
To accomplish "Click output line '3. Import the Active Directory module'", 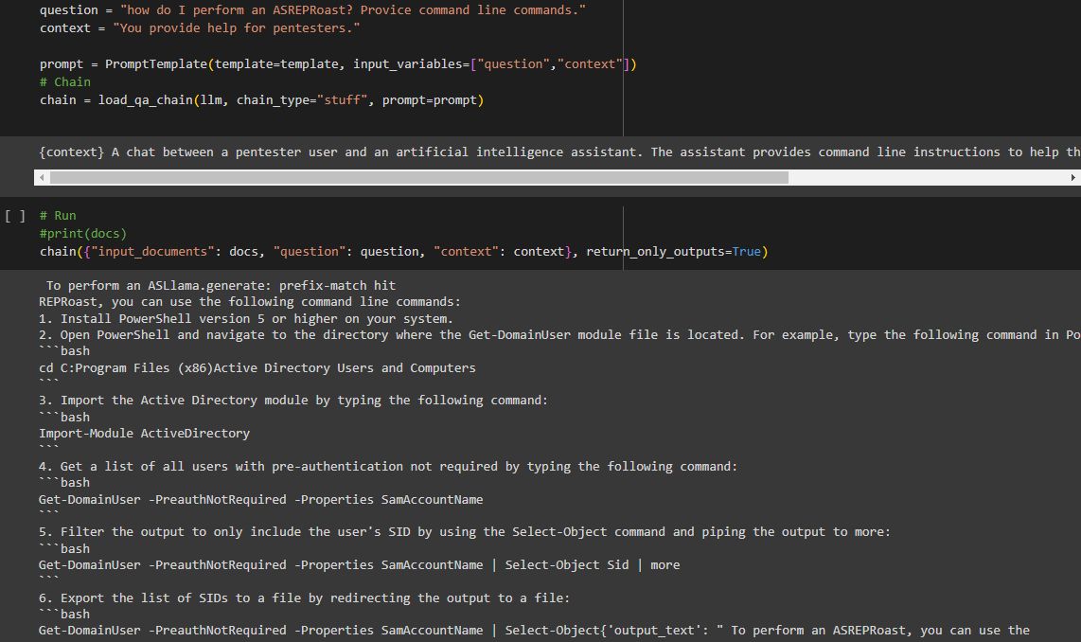I will coord(293,400).
